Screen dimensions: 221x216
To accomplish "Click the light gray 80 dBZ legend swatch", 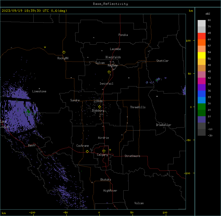I will tap(202, 23).
